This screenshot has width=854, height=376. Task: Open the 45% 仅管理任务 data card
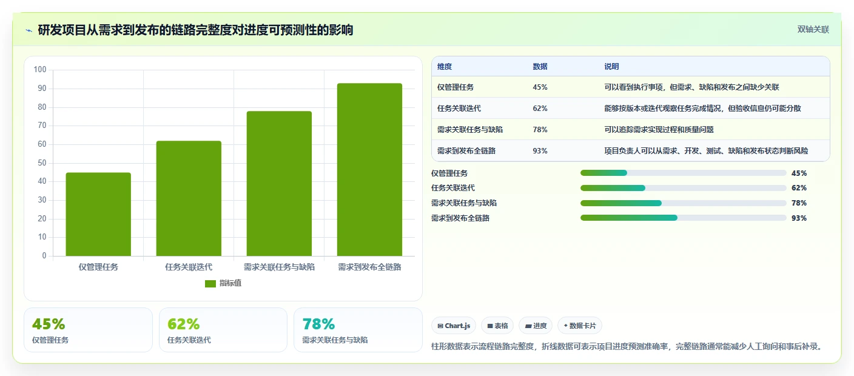pos(88,330)
